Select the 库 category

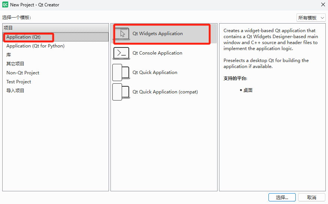55,55
